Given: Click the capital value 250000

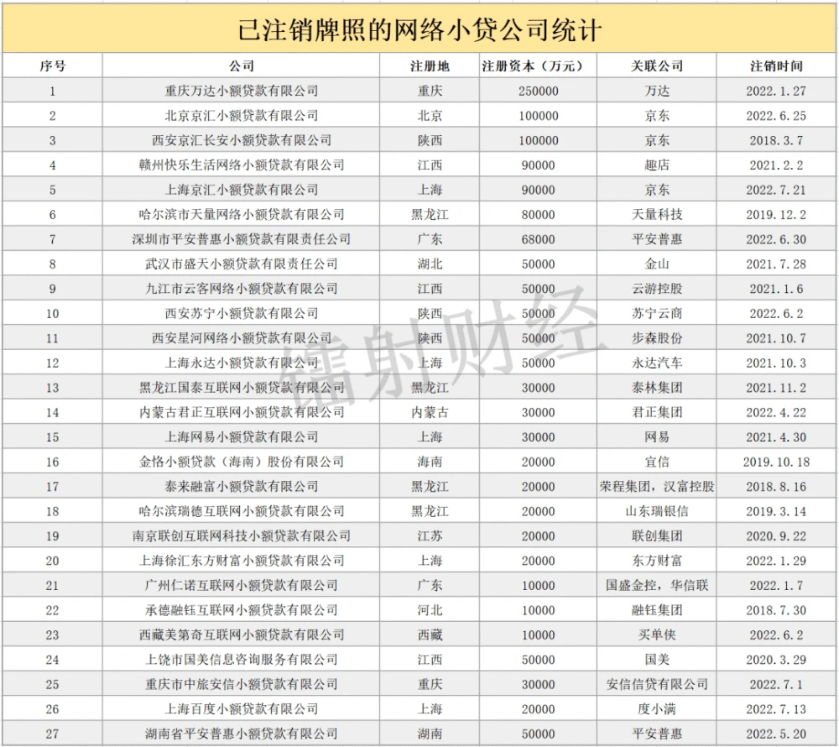Looking at the screenshot, I should point(539,91).
